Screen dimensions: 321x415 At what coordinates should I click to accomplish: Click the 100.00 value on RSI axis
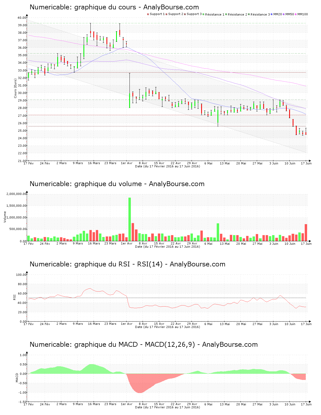pos(21,275)
